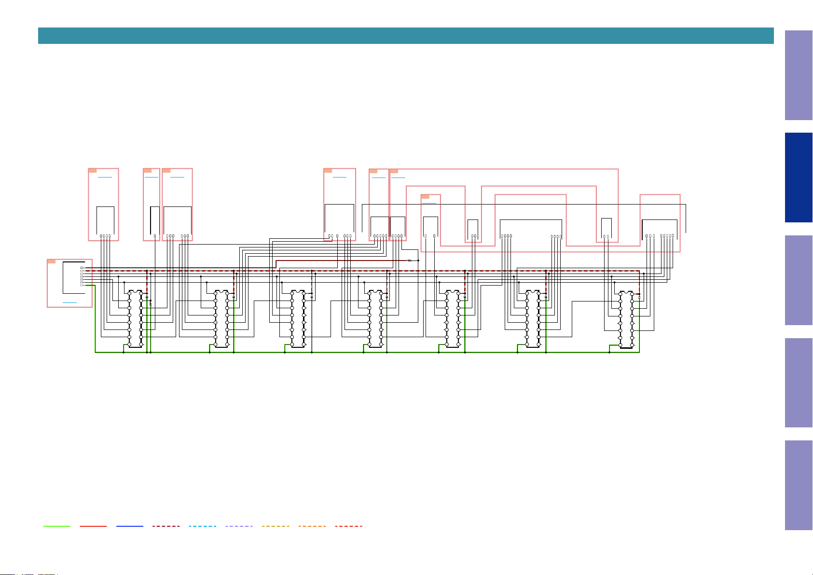Click the dashed purple line legend swatch
Image resolution: width=813 pixels, height=575 pixels.
239,526
